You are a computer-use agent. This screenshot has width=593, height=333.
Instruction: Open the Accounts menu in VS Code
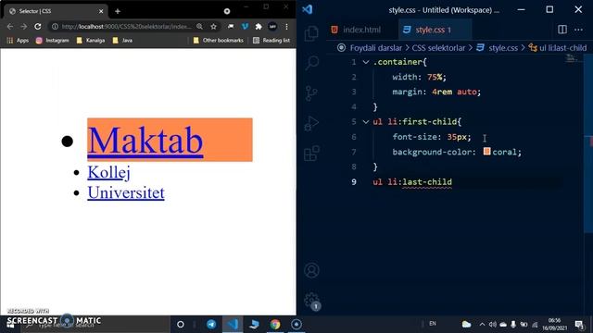tap(311, 270)
